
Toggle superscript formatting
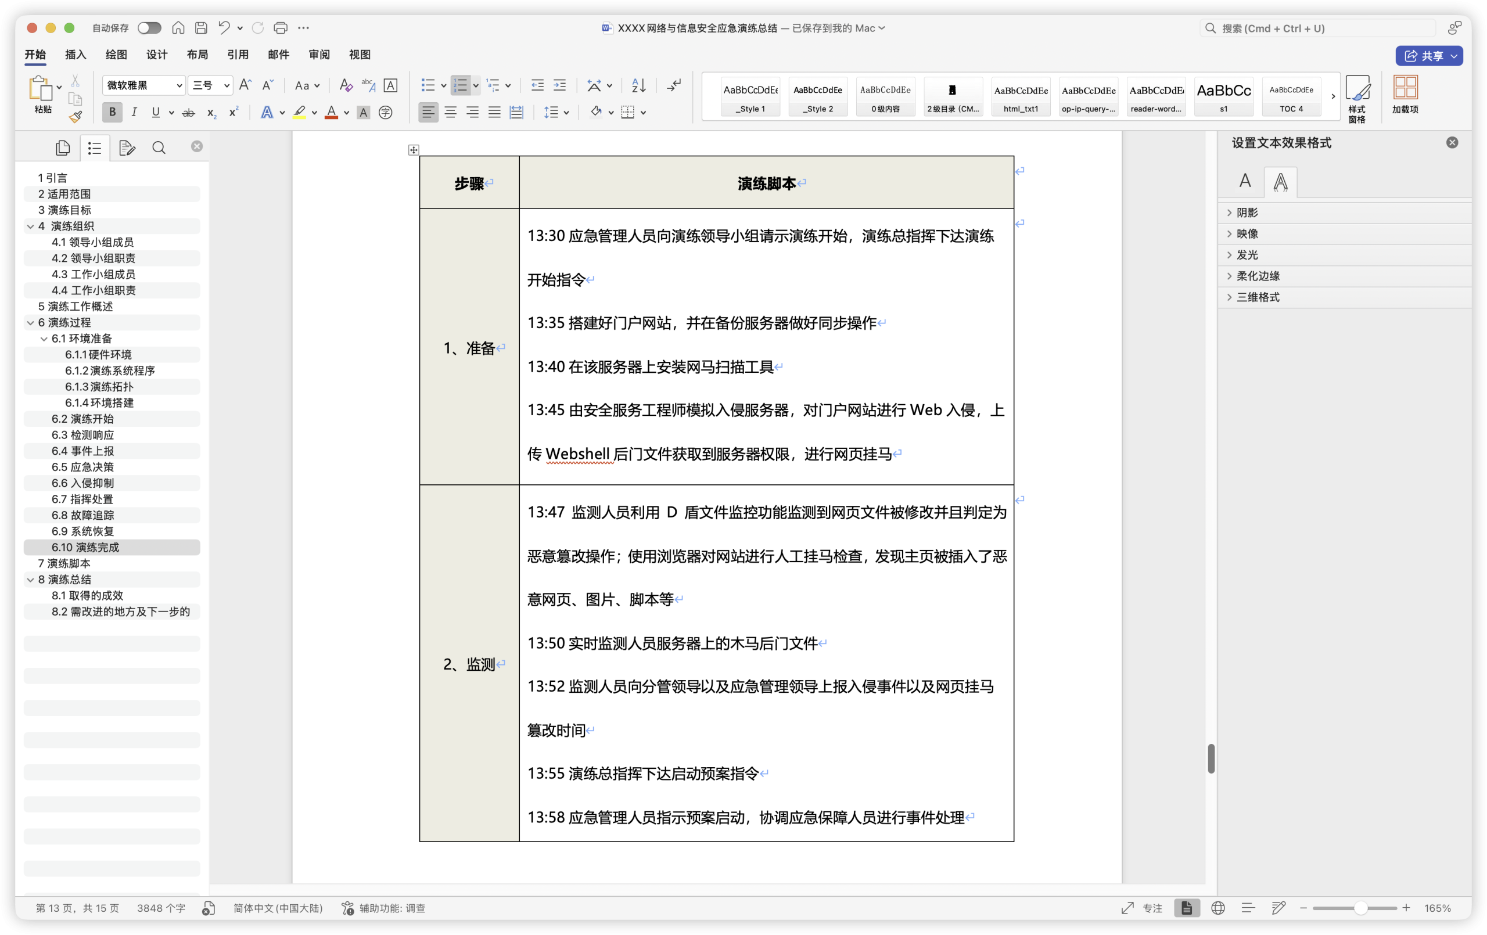(234, 113)
